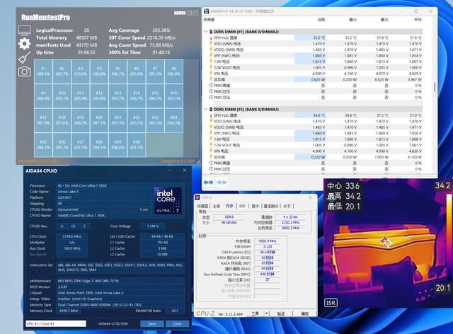Select memtest tile #12 in RunMemtestPro

click(x=99, y=96)
